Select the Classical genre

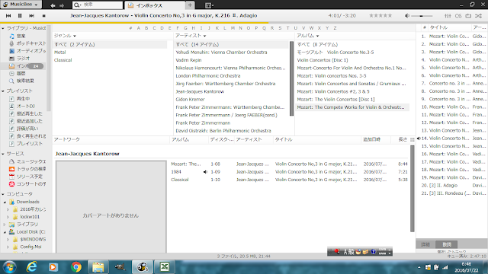pyautogui.click(x=63, y=60)
